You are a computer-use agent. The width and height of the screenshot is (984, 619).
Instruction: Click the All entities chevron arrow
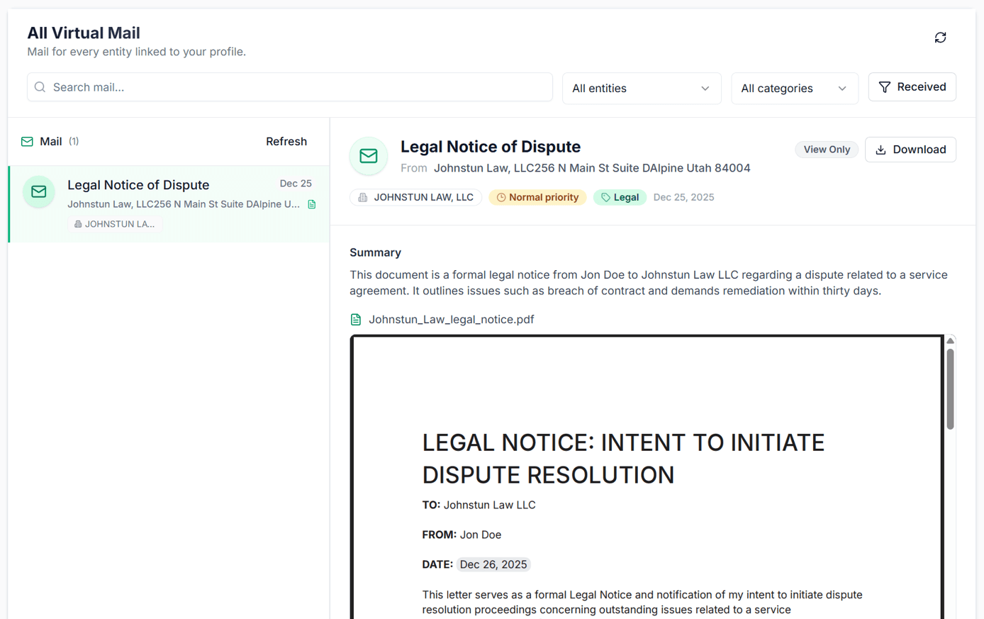(x=705, y=89)
